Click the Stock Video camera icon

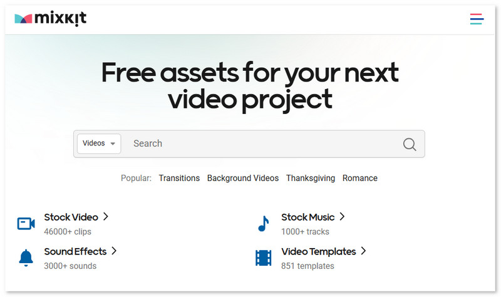26,223
